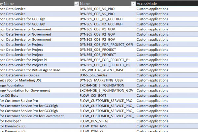
Task: Select the CDS_VIRTUAL_AGENT_BASE cell
Action: 107,70
